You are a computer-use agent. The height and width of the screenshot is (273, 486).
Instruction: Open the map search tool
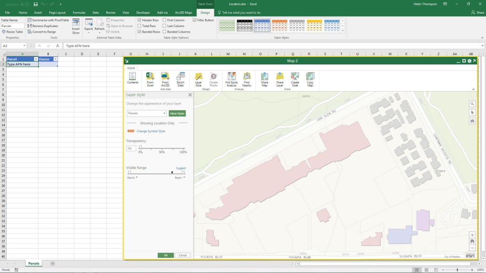pos(472,104)
